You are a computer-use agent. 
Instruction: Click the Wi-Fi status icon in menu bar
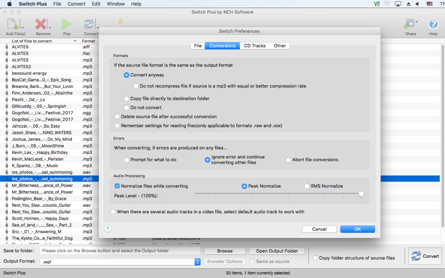tap(387, 4)
